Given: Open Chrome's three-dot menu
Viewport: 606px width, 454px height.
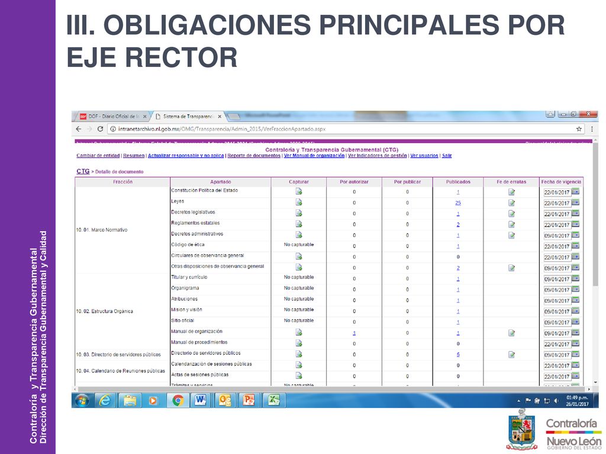Looking at the screenshot, I should tap(592, 129).
